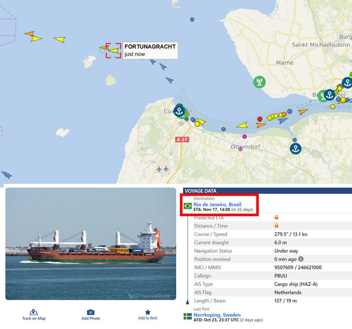Click the Cuxhaven port anchor icon
352x329 pixels.
179,111
